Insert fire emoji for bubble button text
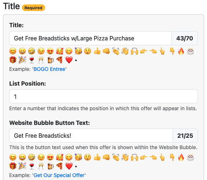This screenshot has height=180, width=207. 181,157
